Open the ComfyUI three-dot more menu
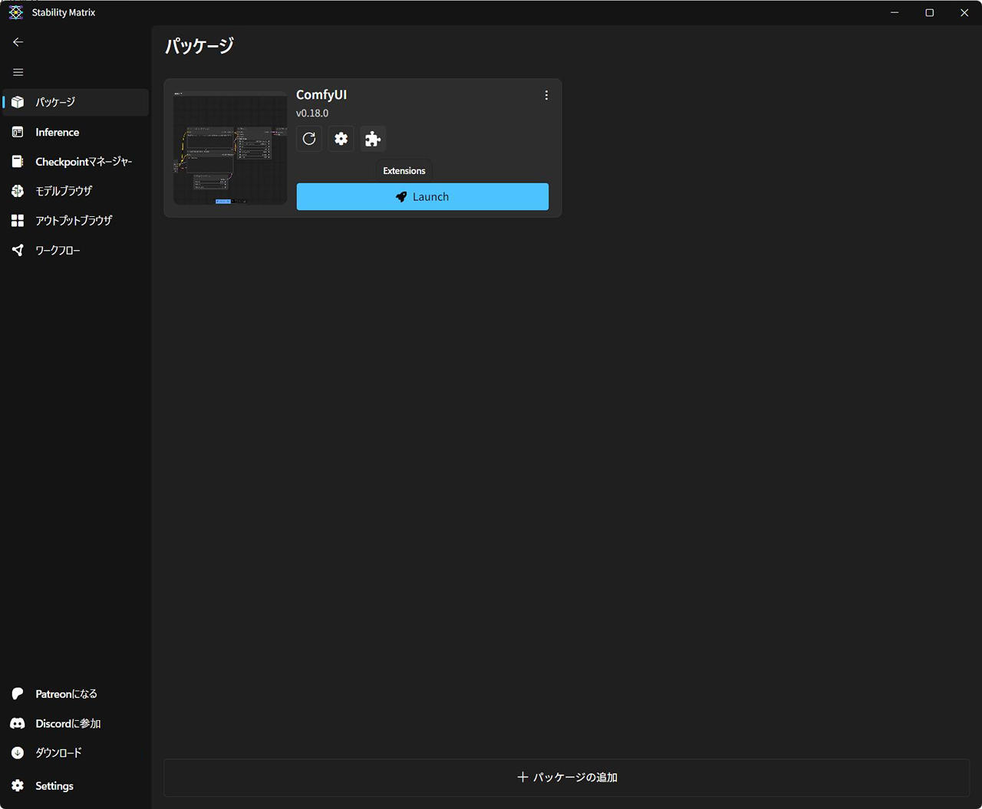Image resolution: width=982 pixels, height=809 pixels. 546,95
